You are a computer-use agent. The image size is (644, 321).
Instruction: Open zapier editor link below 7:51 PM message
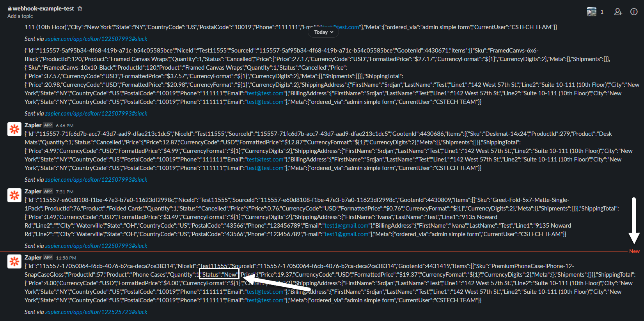click(96, 246)
